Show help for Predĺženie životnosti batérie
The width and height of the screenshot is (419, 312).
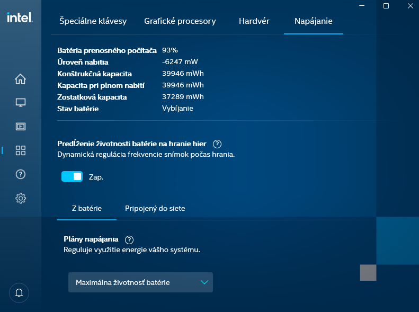[217, 144]
